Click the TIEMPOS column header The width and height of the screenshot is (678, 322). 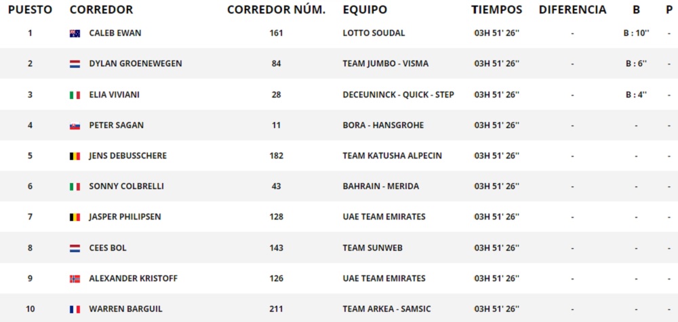click(497, 10)
